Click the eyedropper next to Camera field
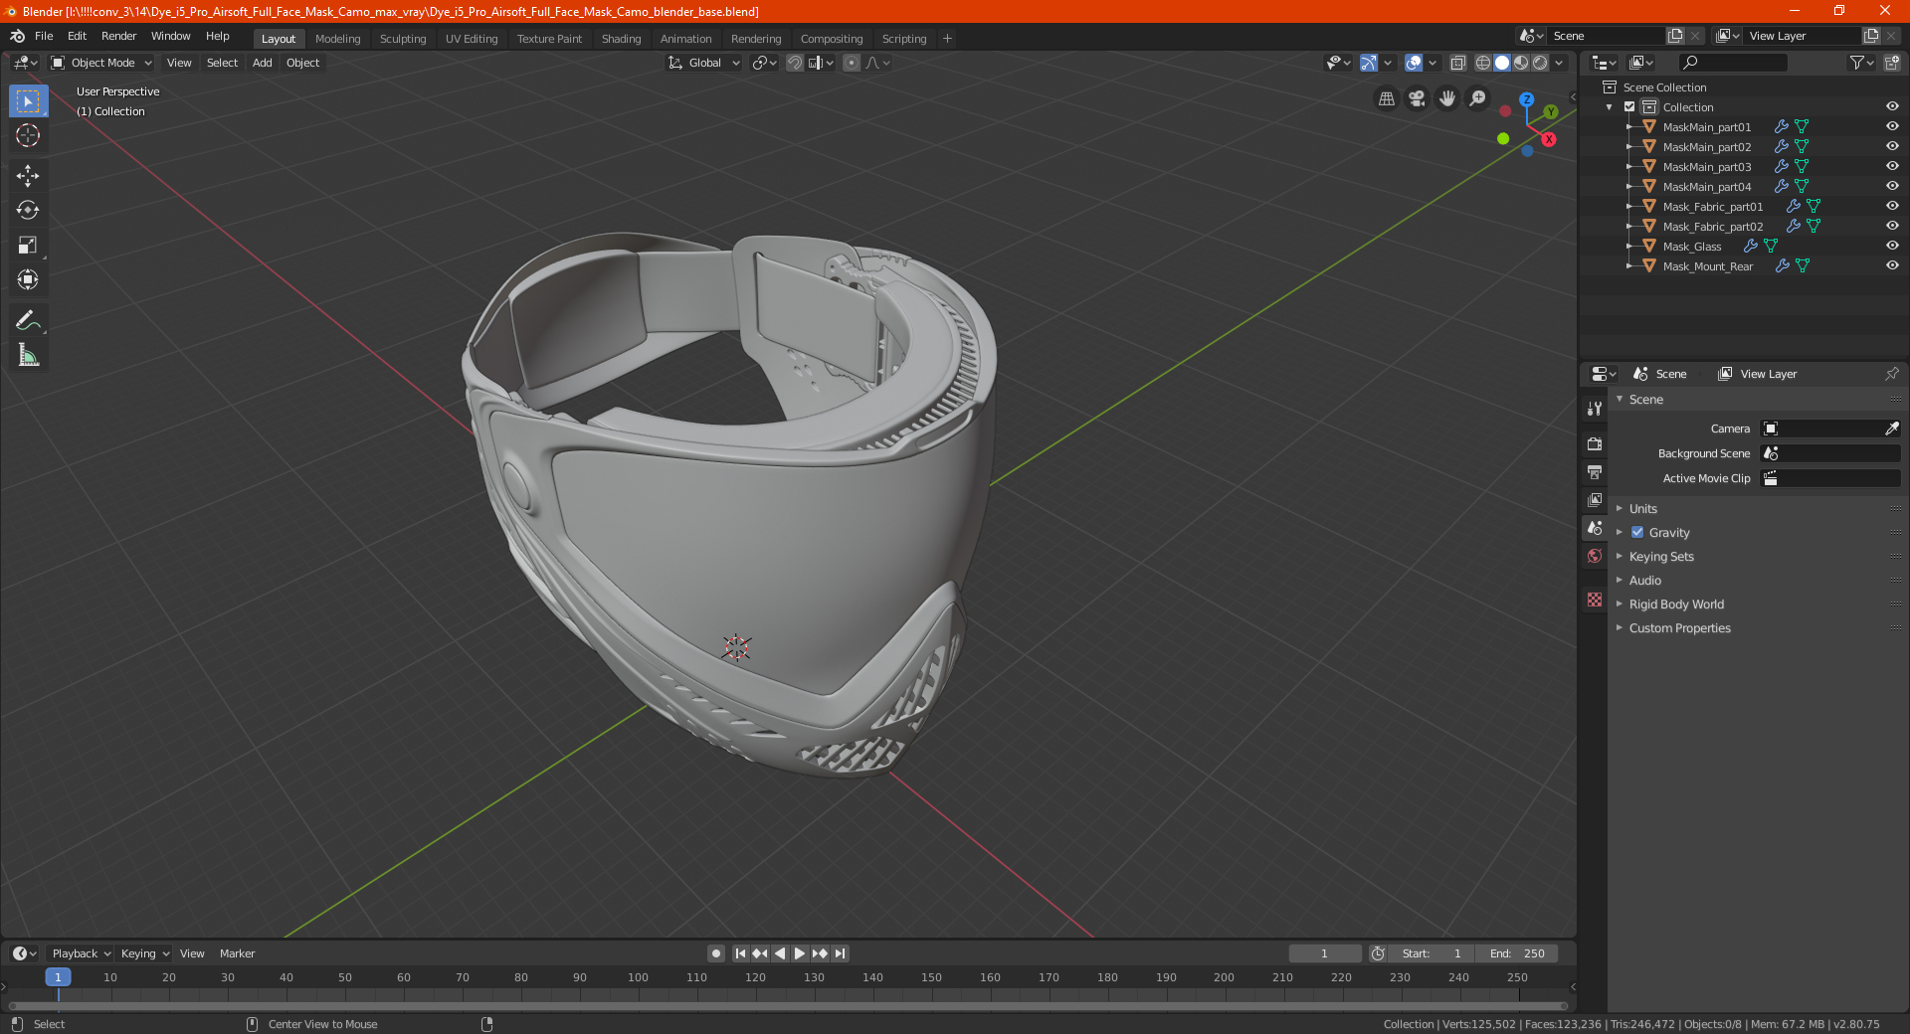1910x1034 pixels. click(x=1891, y=429)
